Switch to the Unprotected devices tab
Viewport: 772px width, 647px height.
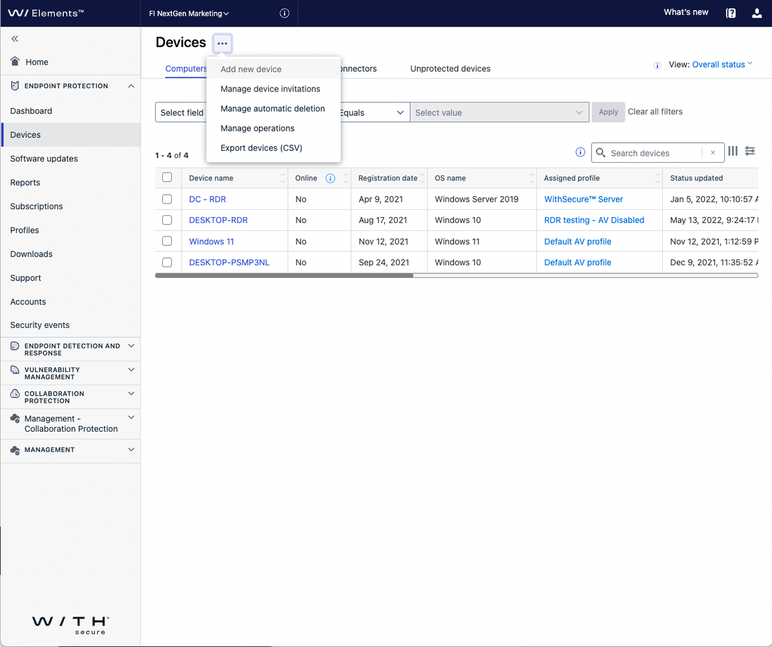pos(450,68)
